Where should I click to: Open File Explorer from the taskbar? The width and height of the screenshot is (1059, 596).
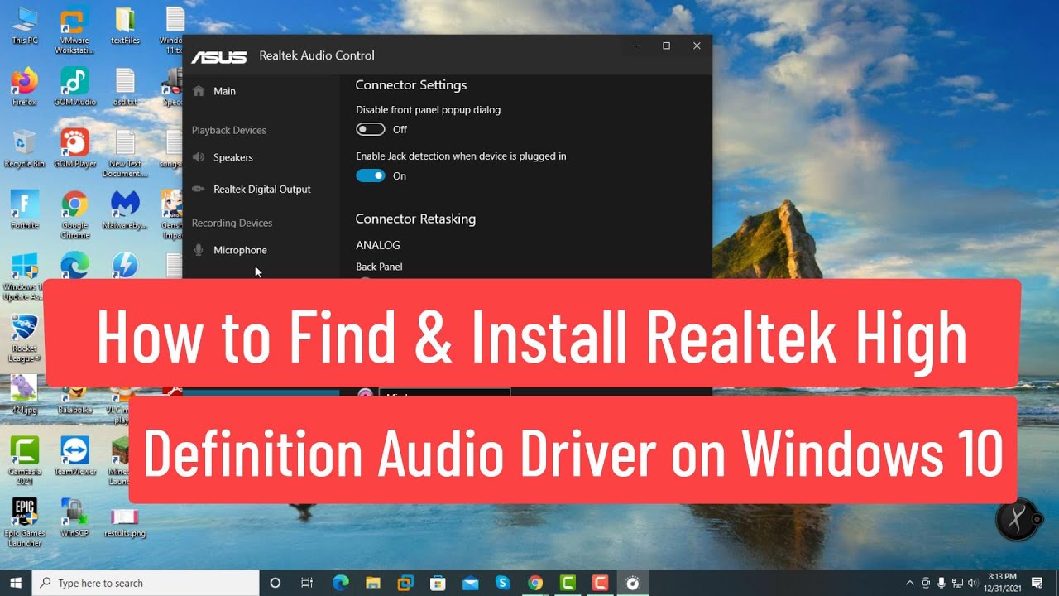tap(373, 583)
